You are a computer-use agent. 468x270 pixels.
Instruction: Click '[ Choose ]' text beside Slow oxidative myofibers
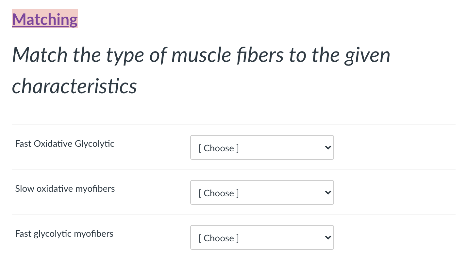pos(219,193)
